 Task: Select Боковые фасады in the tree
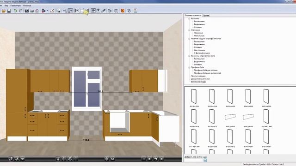pyautogui.click(x=198, y=82)
